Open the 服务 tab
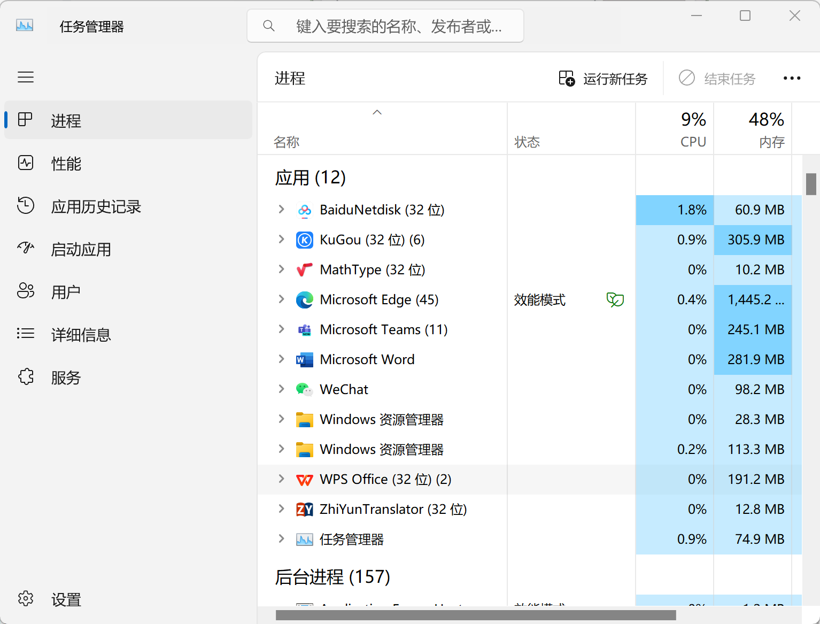Viewport: 820px width, 624px height. 128,377
